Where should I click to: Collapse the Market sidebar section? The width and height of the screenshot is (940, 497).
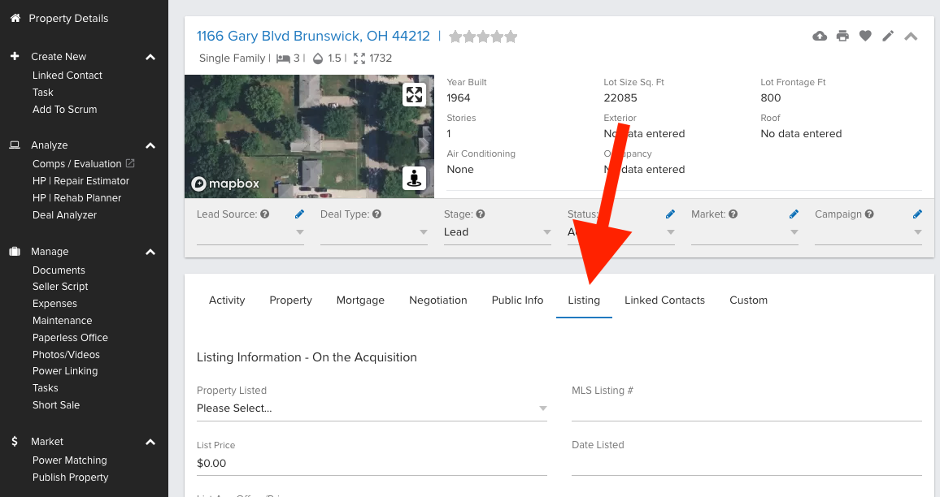click(x=150, y=442)
